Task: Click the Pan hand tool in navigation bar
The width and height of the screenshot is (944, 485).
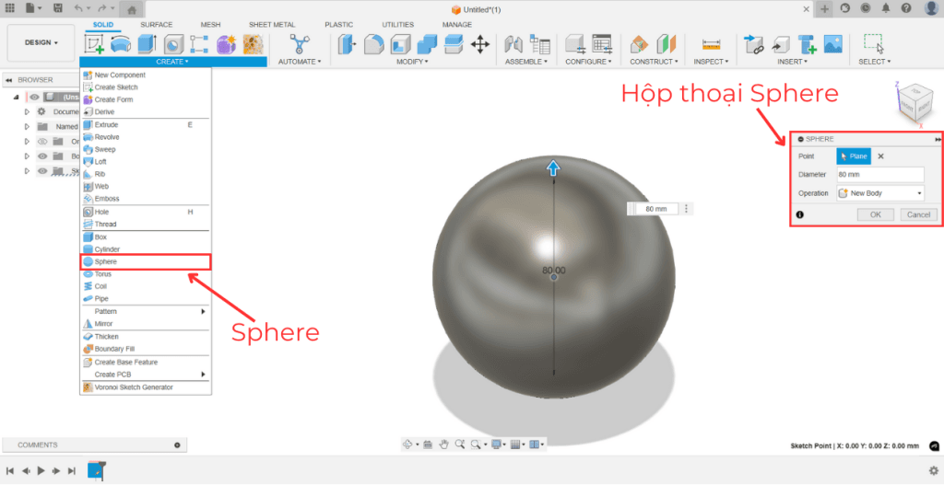Action: pyautogui.click(x=443, y=445)
